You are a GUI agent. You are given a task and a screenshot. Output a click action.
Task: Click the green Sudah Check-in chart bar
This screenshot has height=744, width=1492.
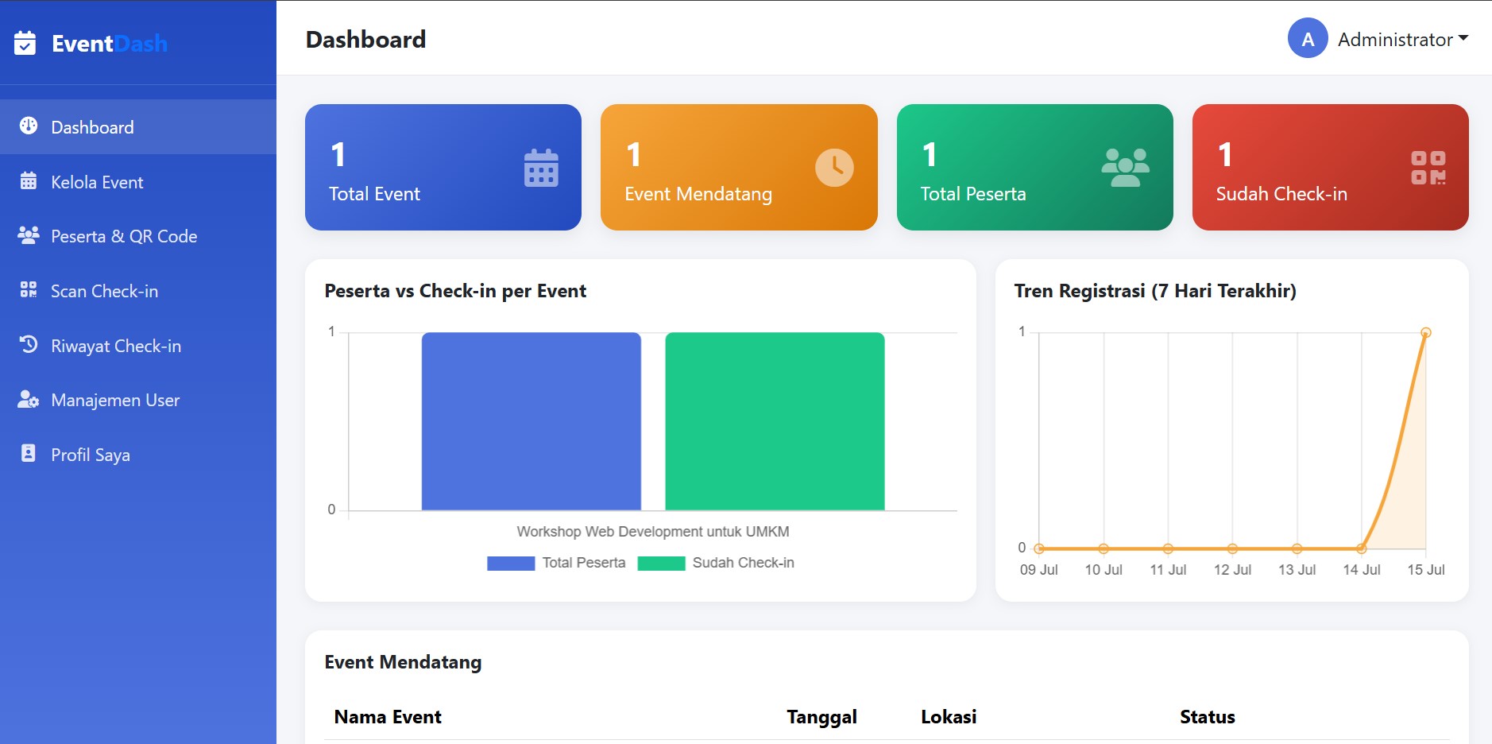click(x=775, y=421)
